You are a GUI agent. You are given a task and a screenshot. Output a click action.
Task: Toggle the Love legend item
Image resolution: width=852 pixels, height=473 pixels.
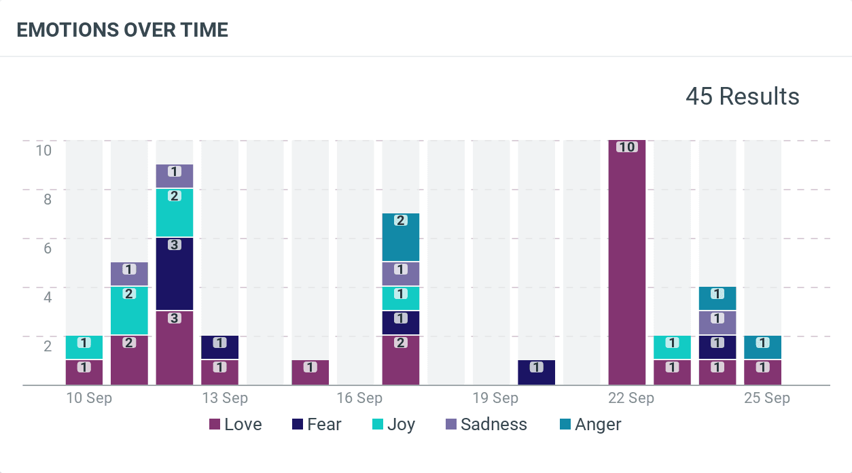coord(243,425)
